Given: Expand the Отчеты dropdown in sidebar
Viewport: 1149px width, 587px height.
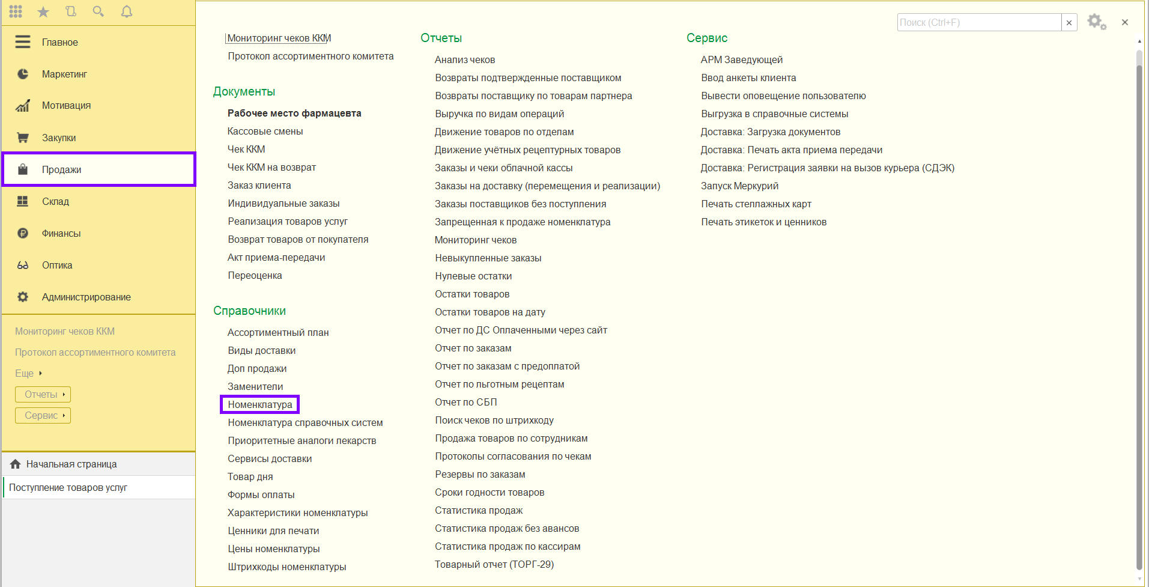Looking at the screenshot, I should tap(43, 394).
